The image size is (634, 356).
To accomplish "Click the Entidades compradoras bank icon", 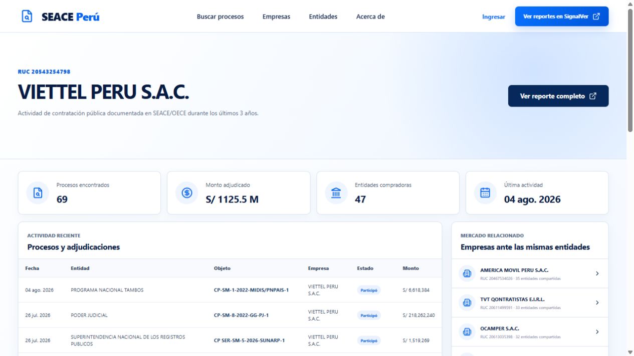I will tap(336, 193).
